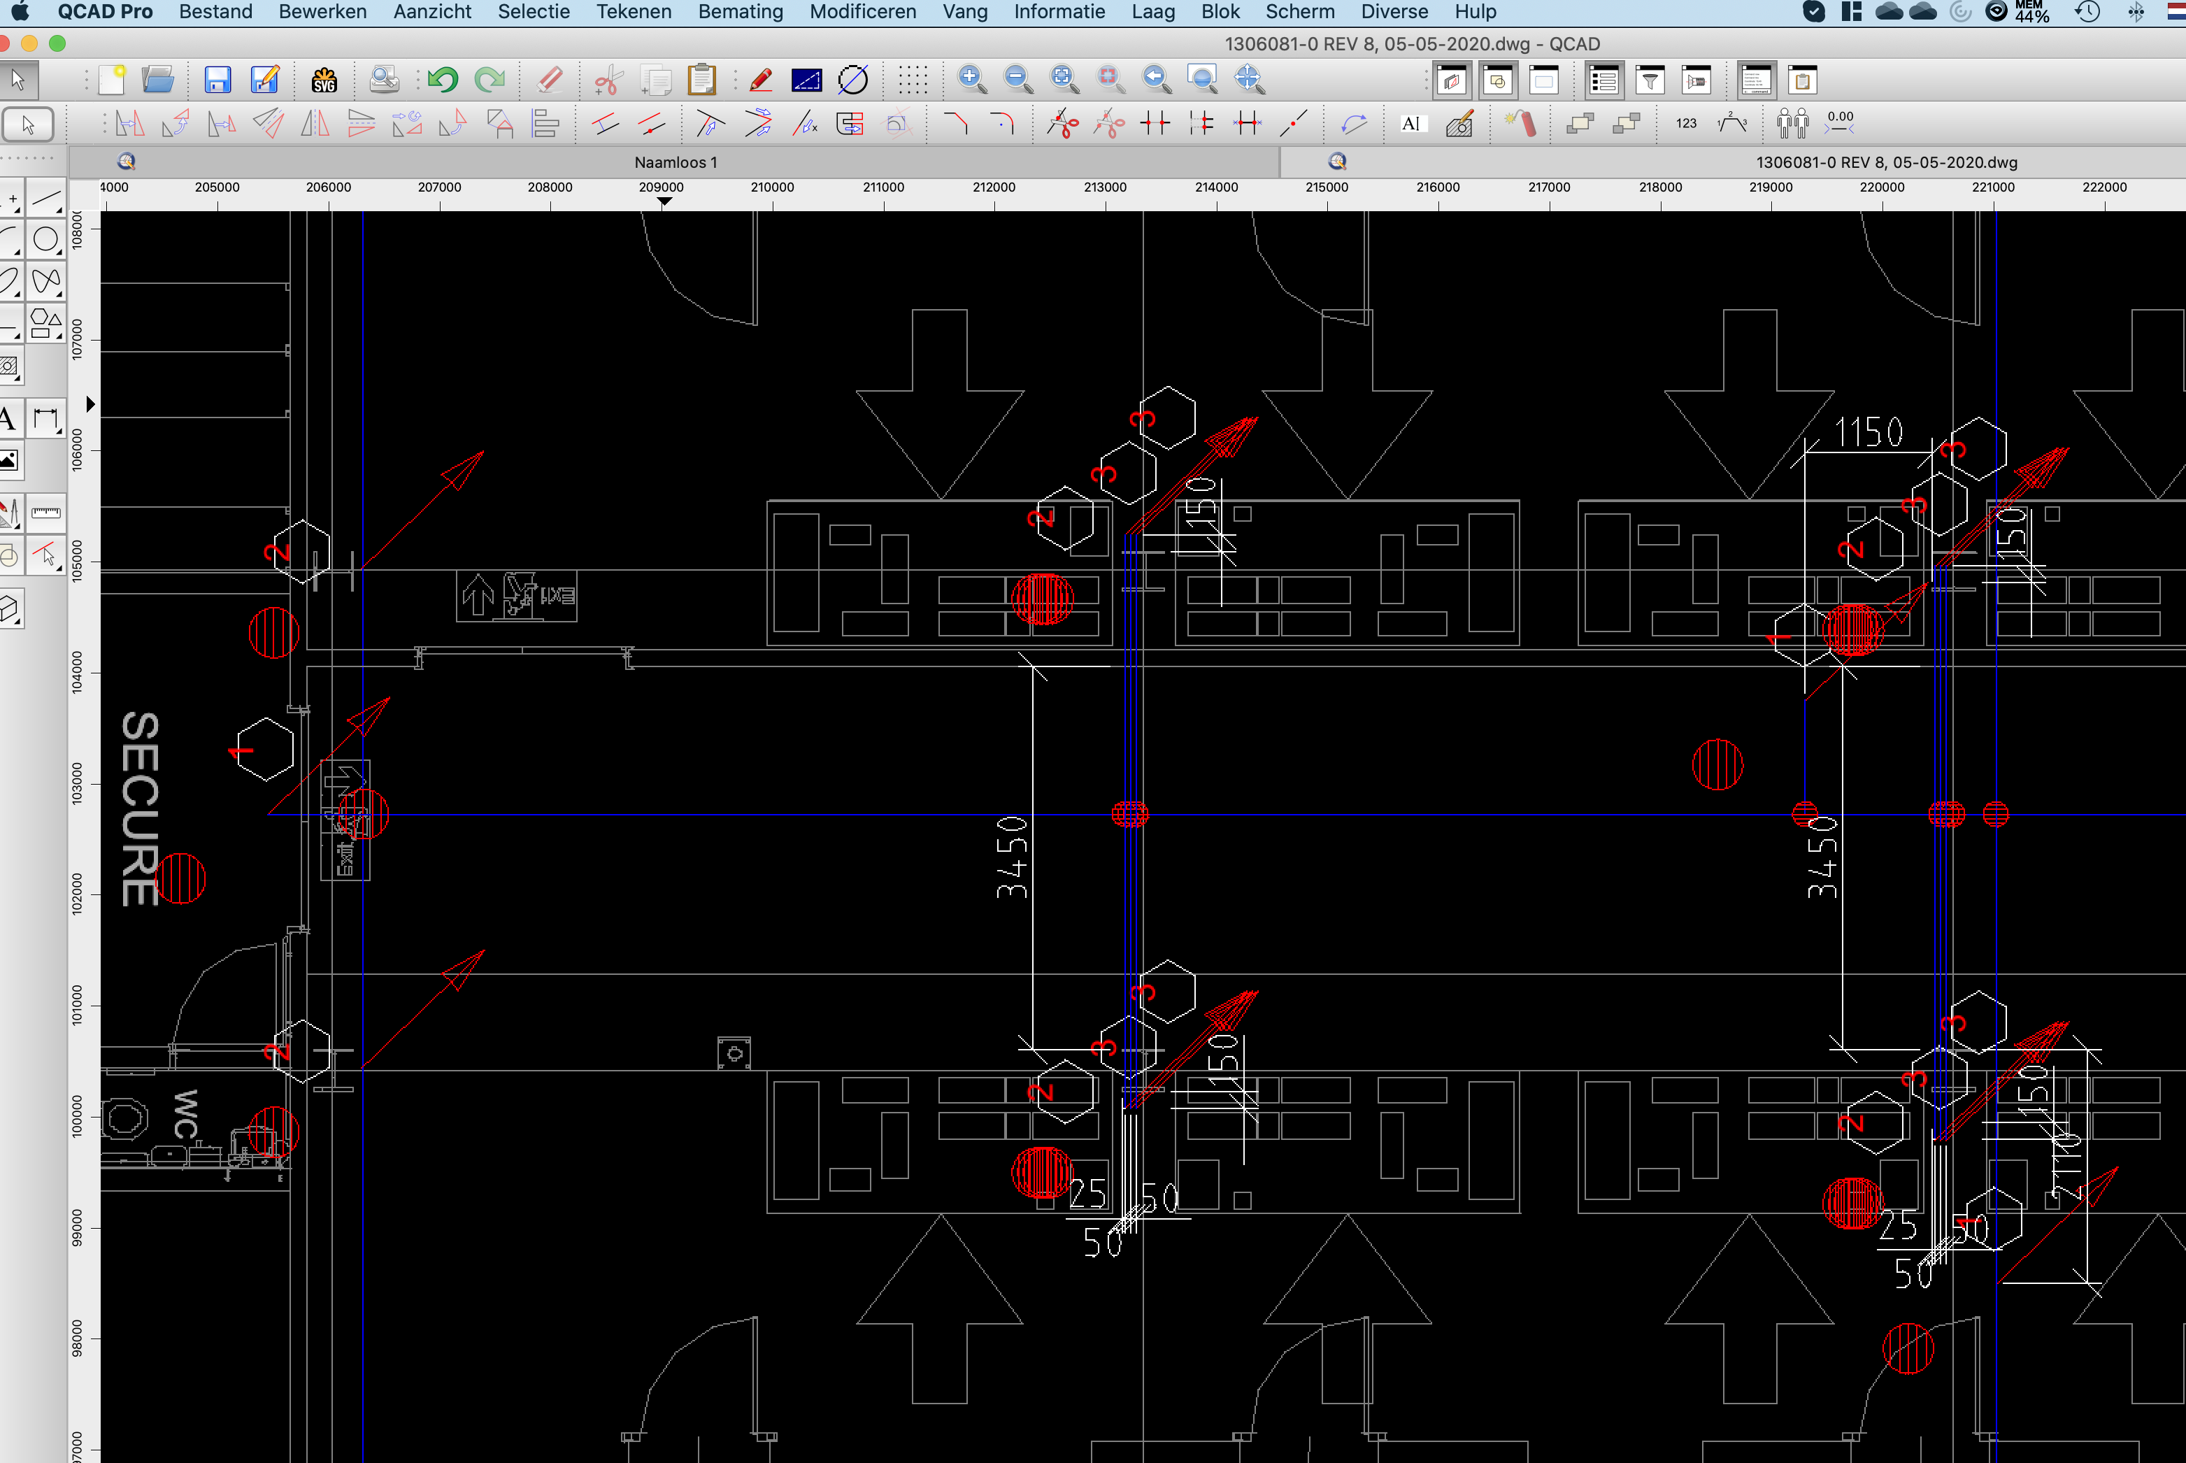Cut selection with the scissors icon
2186x1463 pixels.
click(608, 80)
